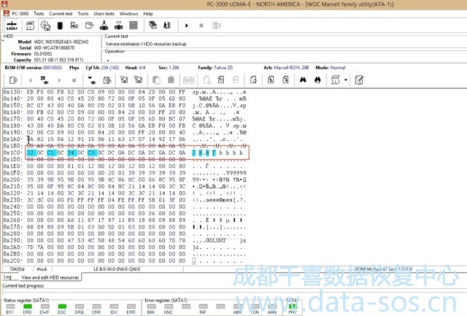This screenshot has height=316, width=467.
Task: Select highlighted byte 34 in row 0x1C0
Action: [x=72, y=153]
